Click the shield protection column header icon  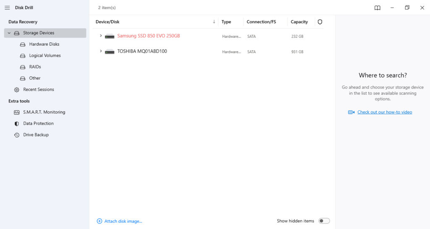click(320, 22)
